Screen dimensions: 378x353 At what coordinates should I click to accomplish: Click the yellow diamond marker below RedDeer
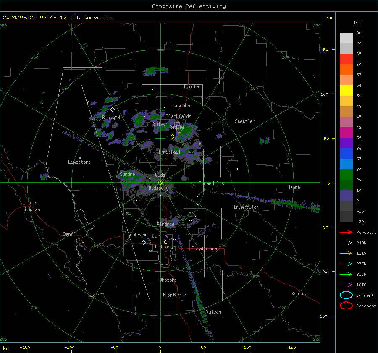(x=173, y=136)
